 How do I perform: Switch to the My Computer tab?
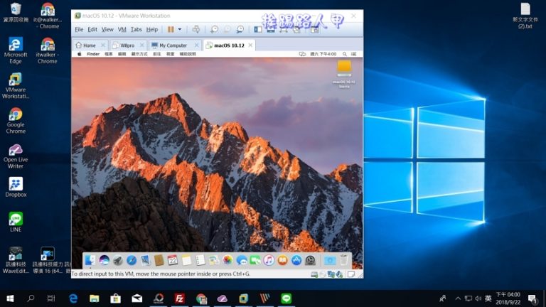173,45
